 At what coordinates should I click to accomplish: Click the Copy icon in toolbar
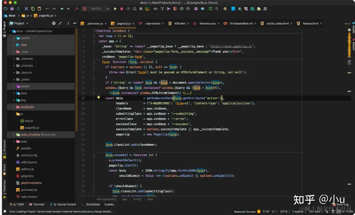click(33, 9)
